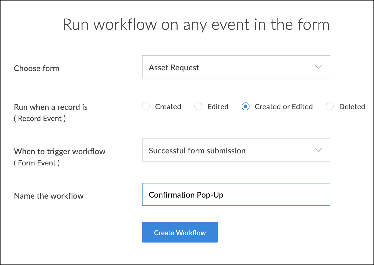Image resolution: width=374 pixels, height=265 pixels.
Task: Click the chevron arrow in Form Event dropdown
Action: (318, 150)
